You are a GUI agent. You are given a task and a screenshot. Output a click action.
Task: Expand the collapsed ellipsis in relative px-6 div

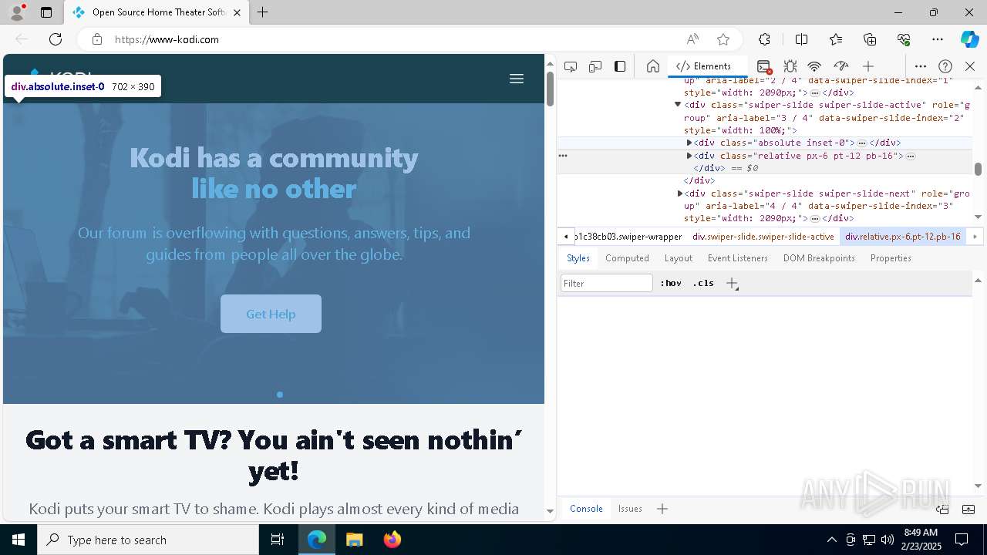coord(911,156)
